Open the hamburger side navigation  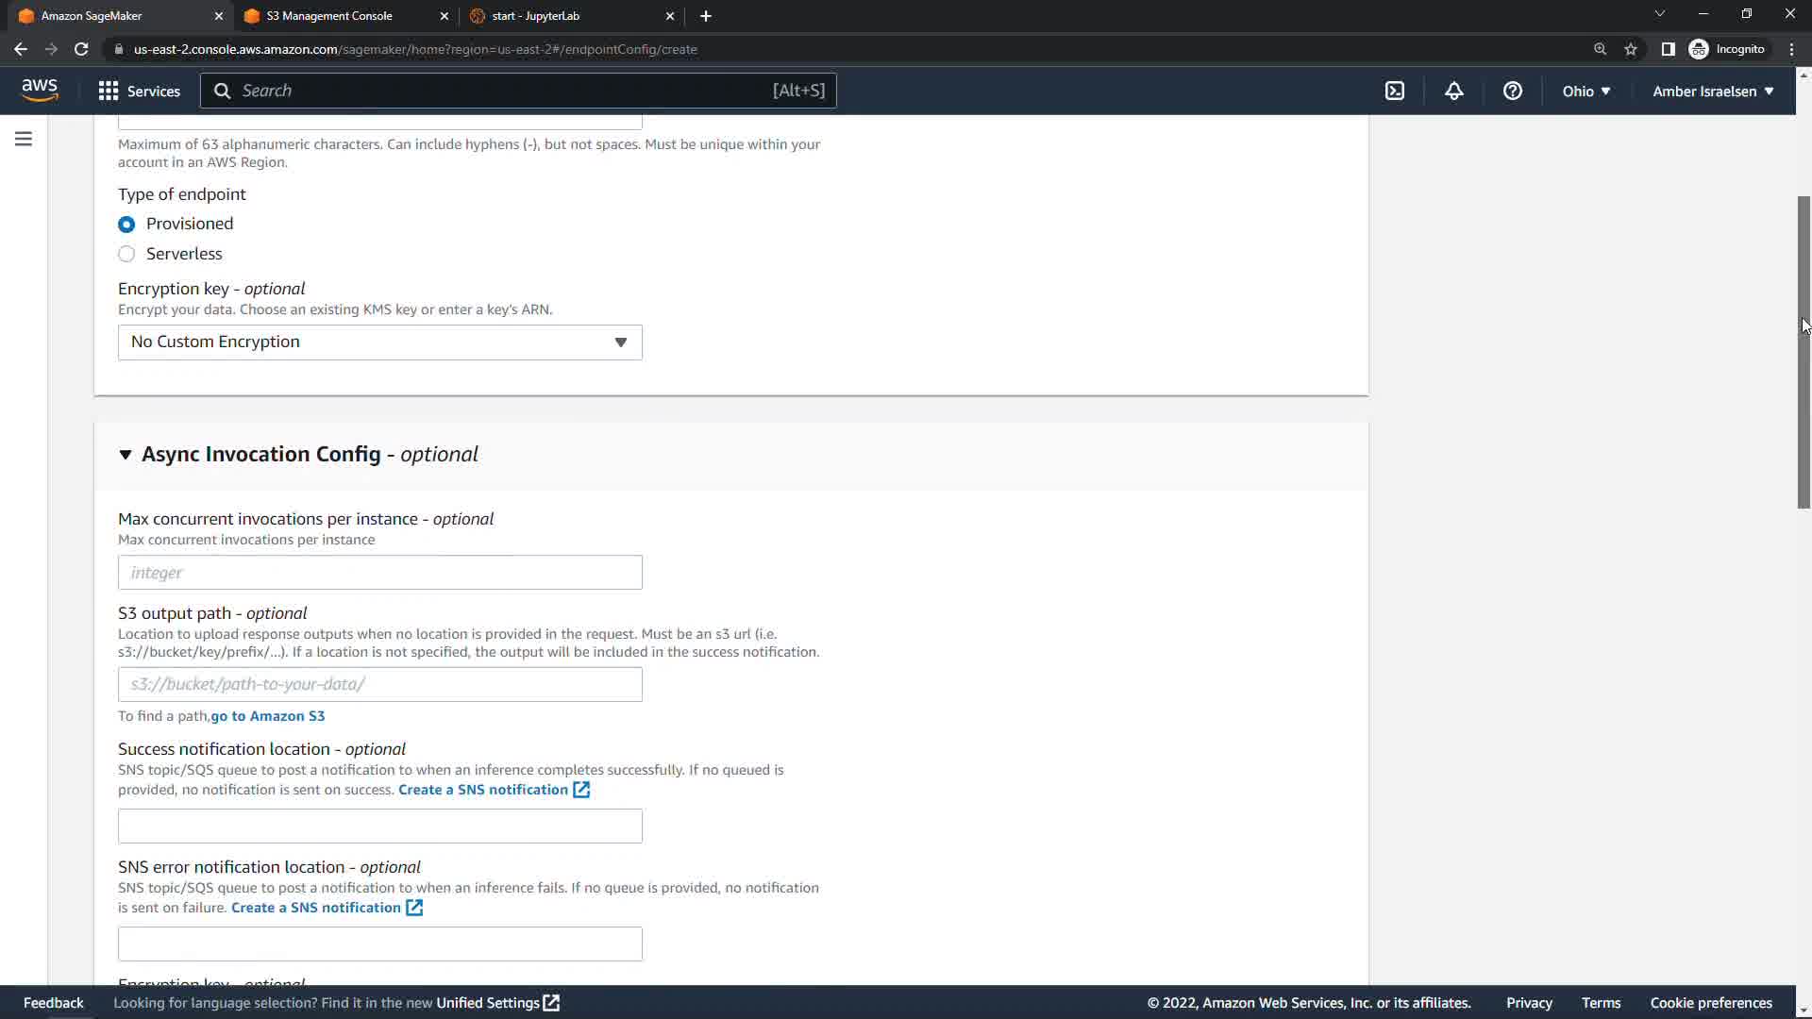pyautogui.click(x=24, y=139)
